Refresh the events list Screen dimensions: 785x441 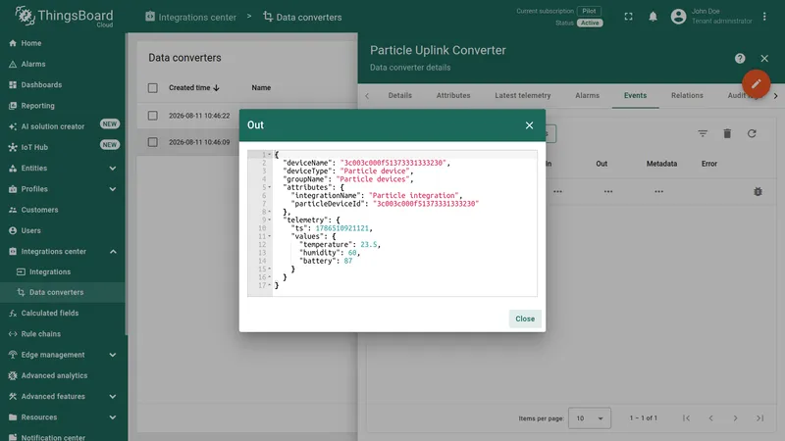pos(752,133)
